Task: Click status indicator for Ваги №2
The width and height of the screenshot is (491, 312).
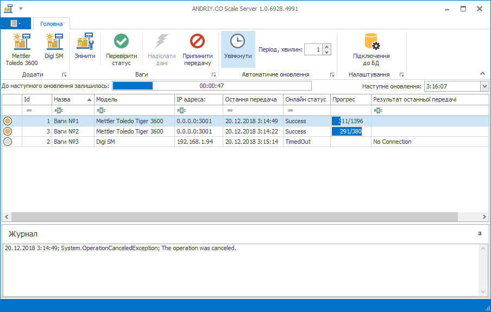Action: 8,131
